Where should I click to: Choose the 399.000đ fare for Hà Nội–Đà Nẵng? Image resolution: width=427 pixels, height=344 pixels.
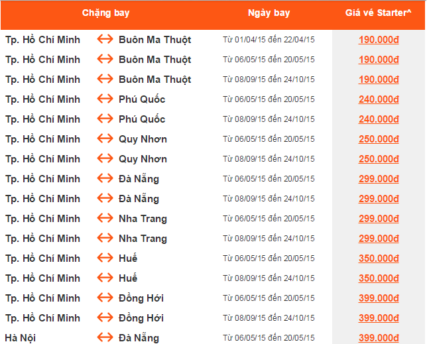[x=379, y=338]
